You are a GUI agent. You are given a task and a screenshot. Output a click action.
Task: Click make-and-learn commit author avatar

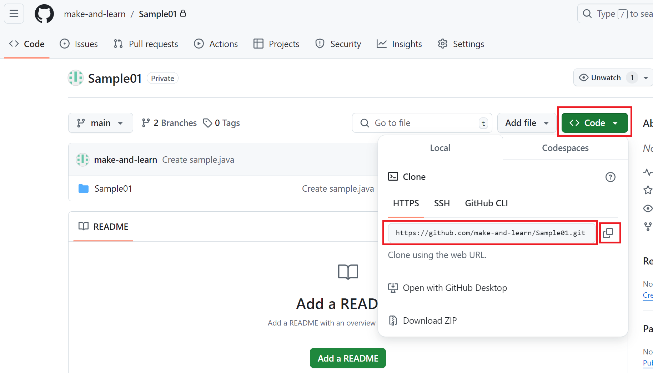(82, 160)
